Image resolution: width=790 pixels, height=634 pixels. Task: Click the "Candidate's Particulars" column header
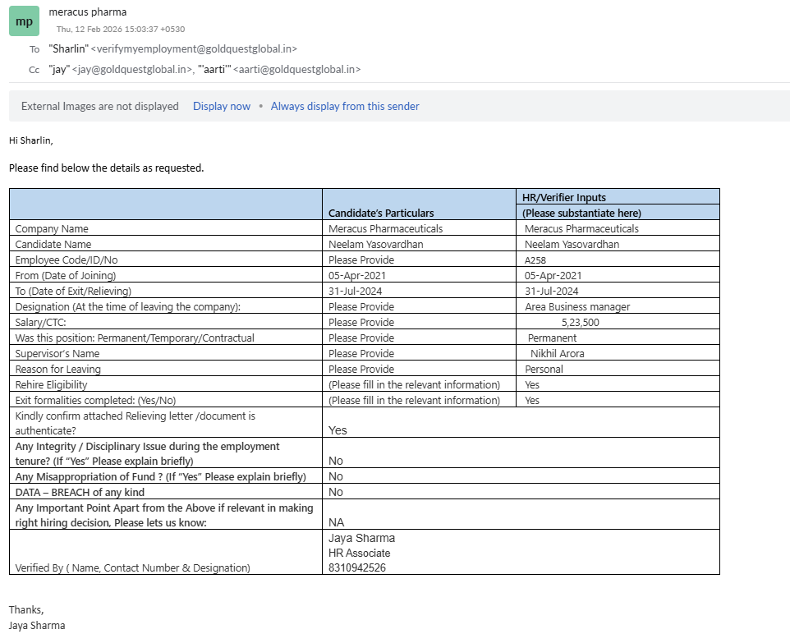[x=381, y=213]
